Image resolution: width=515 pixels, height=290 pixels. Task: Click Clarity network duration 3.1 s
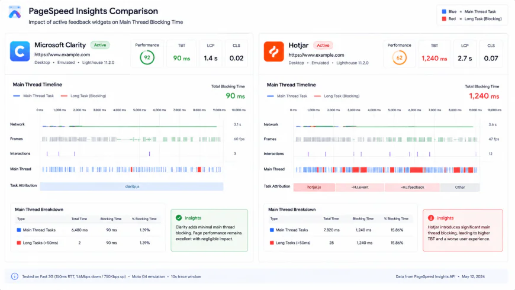tap(237, 124)
